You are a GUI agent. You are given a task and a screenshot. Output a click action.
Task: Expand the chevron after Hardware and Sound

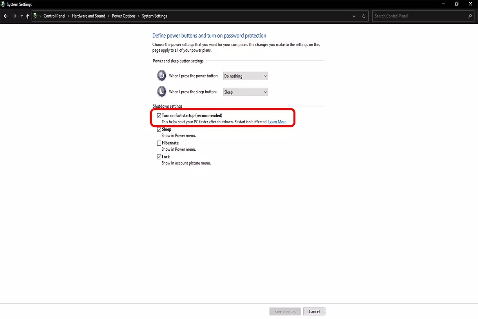[x=109, y=16]
